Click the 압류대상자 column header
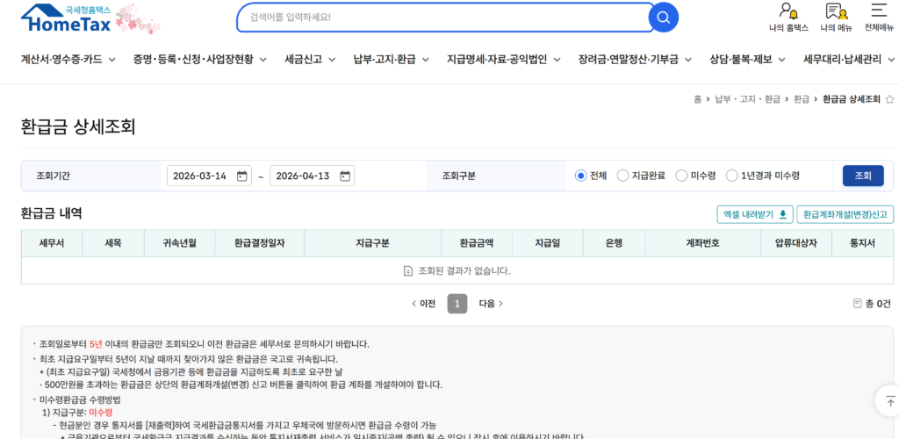 tap(795, 243)
